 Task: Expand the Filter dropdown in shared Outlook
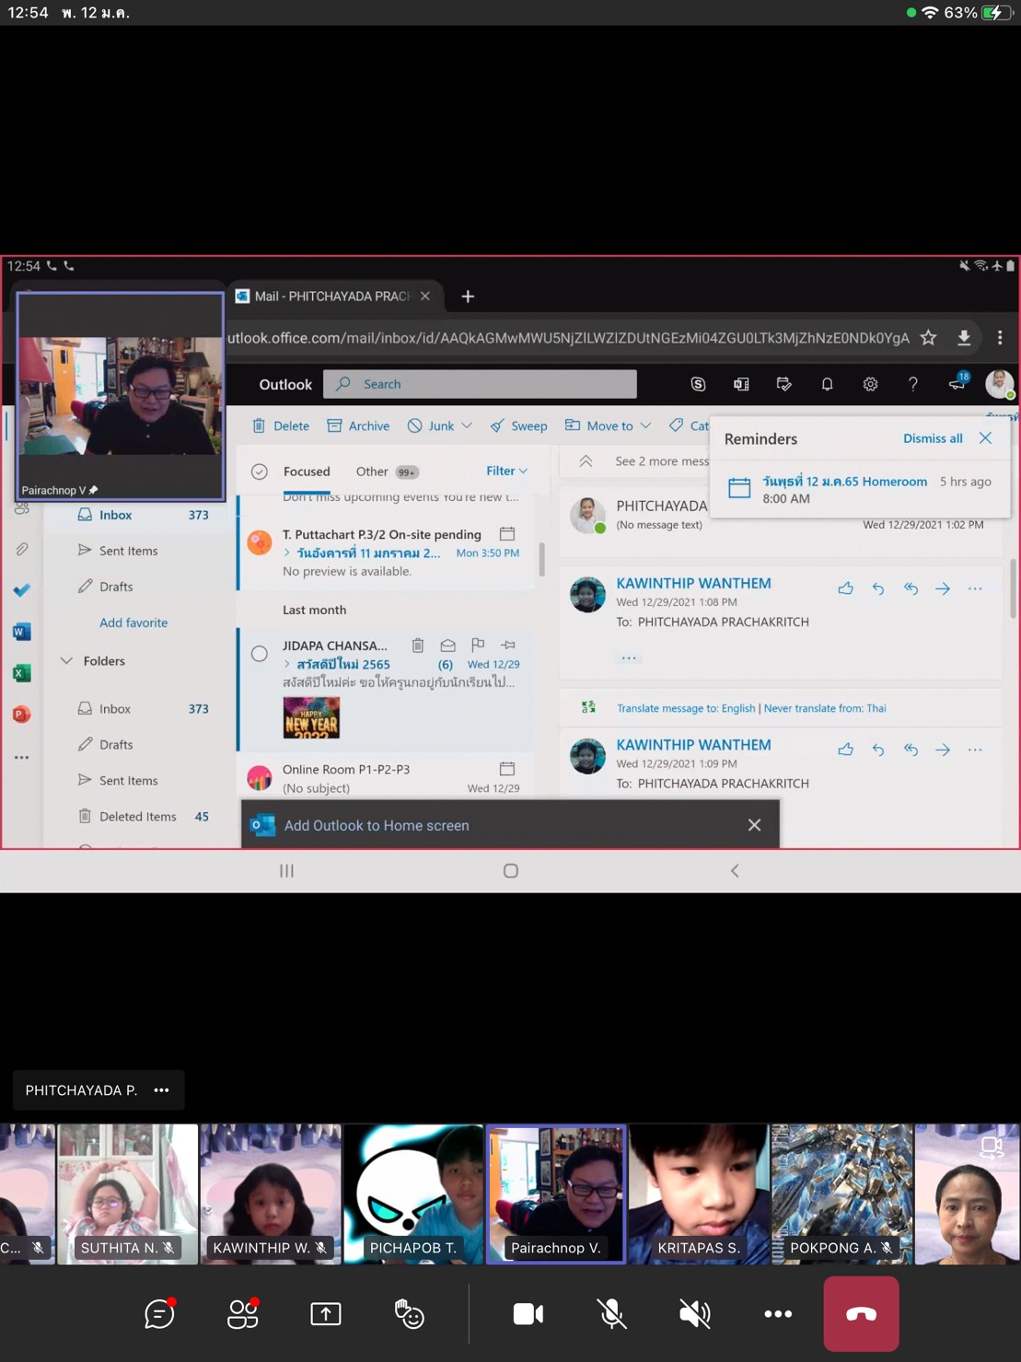[506, 471]
